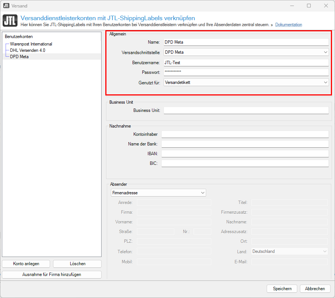This screenshot has width=335, height=298.
Task: Save settings with Speichern button
Action: pyautogui.click(x=282, y=288)
